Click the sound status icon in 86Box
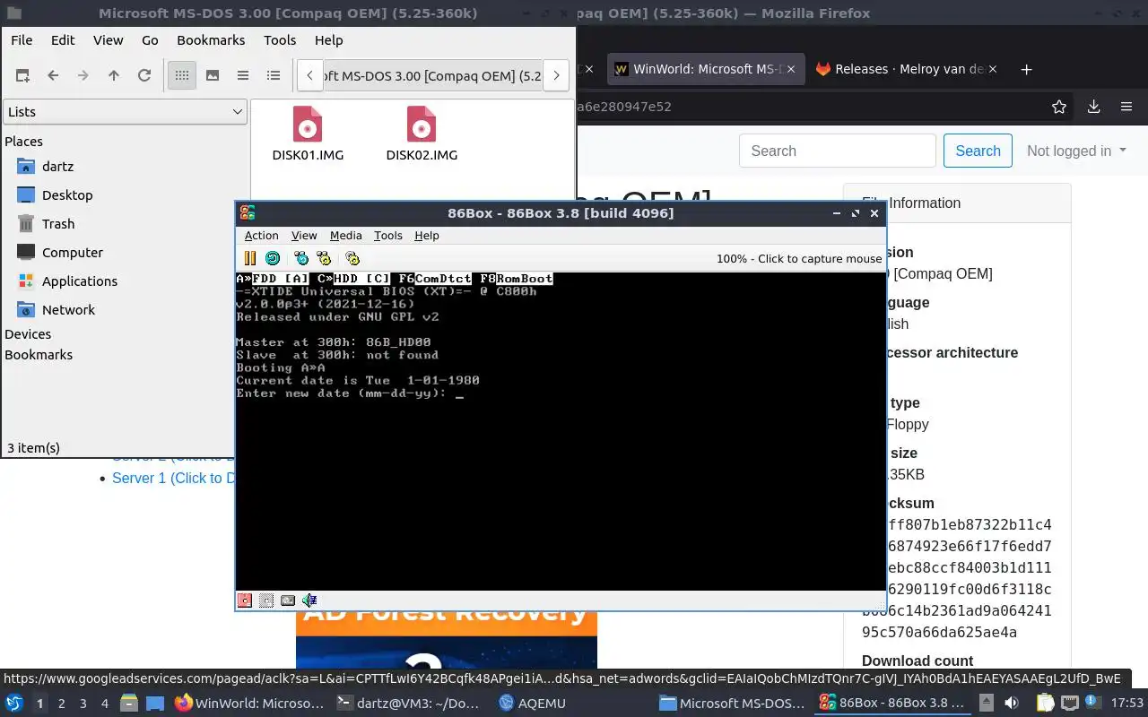 (309, 600)
